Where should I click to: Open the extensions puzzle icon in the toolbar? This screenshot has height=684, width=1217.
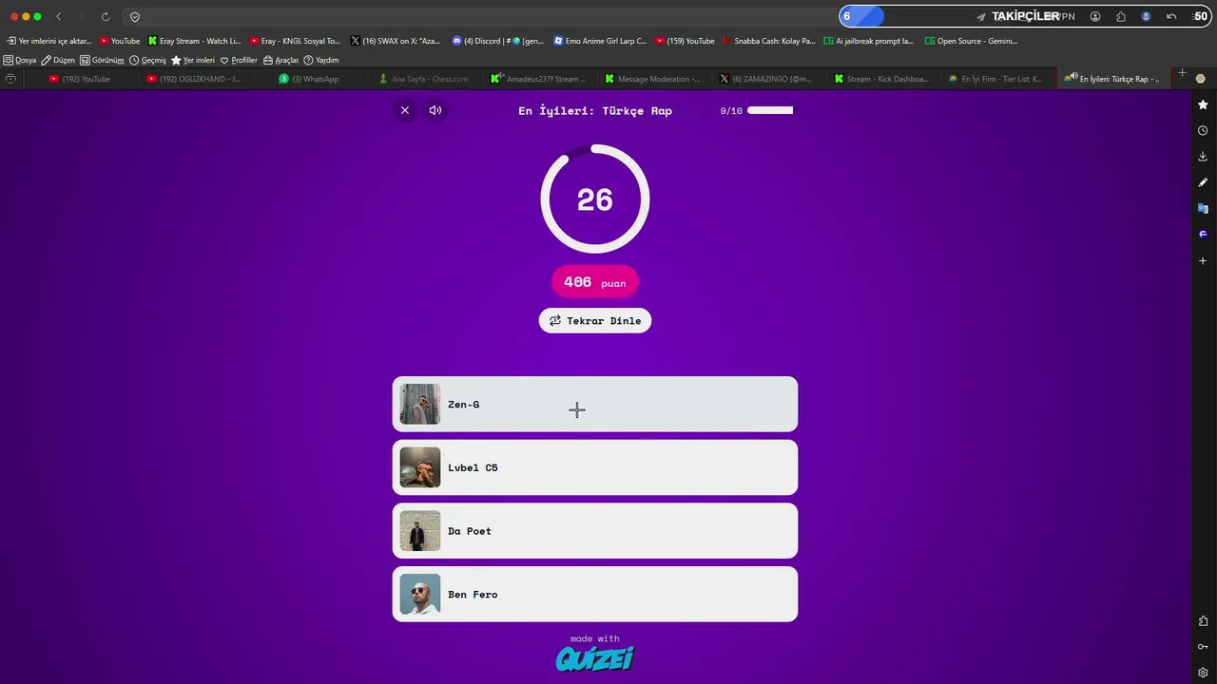tap(1121, 16)
